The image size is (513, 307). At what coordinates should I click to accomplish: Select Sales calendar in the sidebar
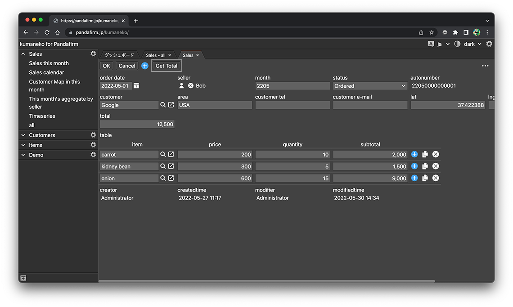(x=47, y=72)
